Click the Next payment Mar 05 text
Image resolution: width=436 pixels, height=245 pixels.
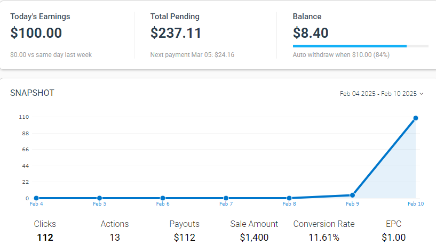192,55
